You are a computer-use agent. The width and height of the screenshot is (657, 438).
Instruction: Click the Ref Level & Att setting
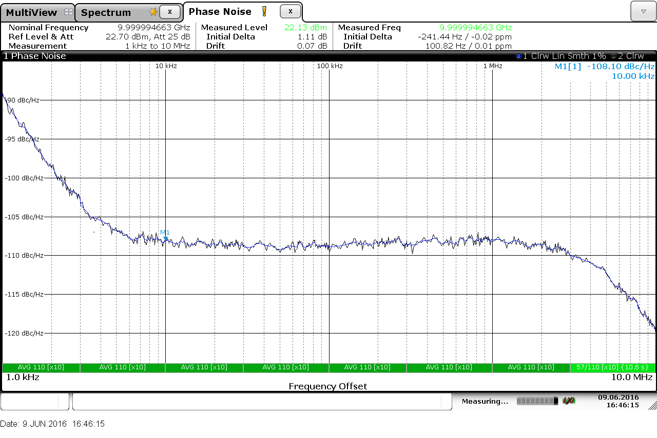tap(148, 37)
